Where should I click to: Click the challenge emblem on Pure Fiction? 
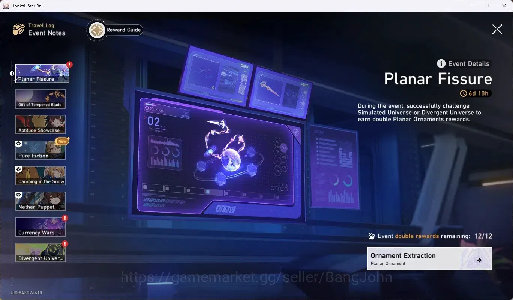[x=18, y=144]
